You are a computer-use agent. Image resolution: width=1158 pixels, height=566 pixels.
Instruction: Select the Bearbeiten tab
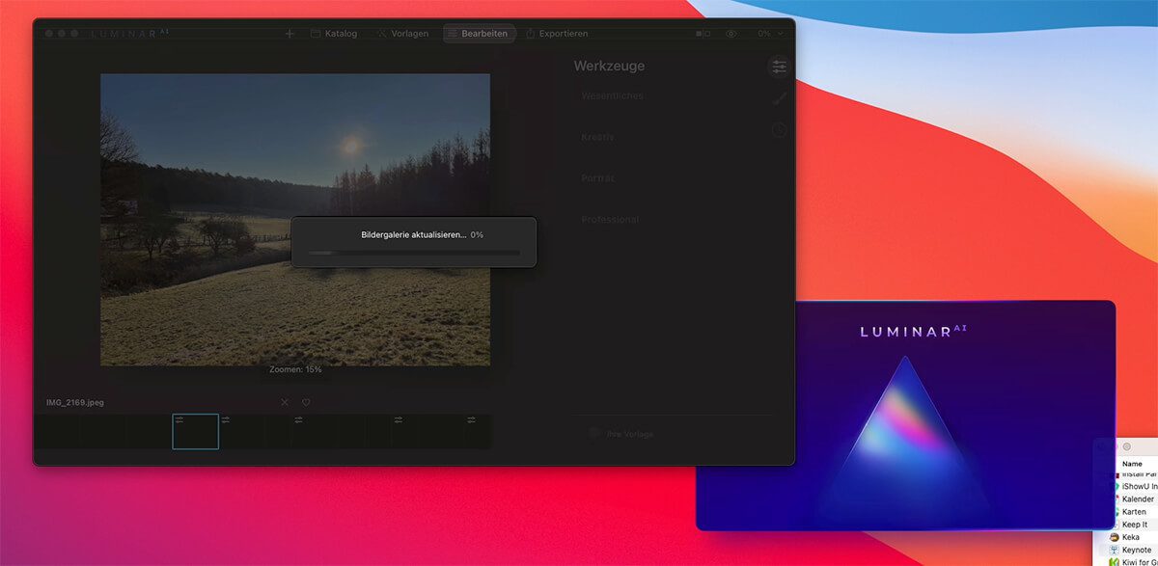tap(479, 33)
